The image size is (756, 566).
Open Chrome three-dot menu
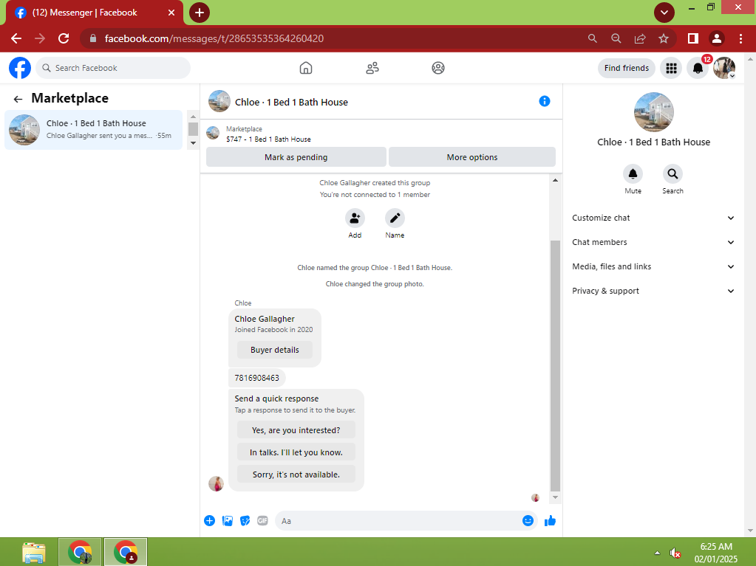point(740,38)
